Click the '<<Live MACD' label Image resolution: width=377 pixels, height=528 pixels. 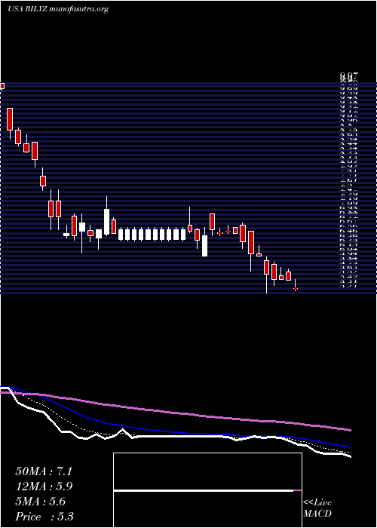point(317,508)
